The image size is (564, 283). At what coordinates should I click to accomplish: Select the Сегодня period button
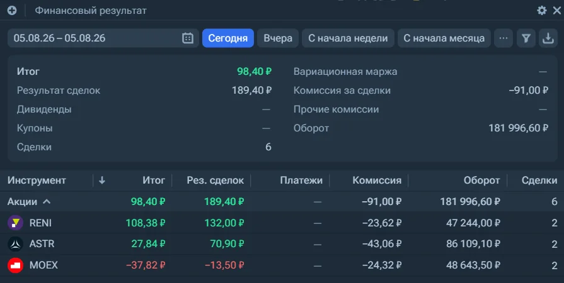pyautogui.click(x=228, y=38)
